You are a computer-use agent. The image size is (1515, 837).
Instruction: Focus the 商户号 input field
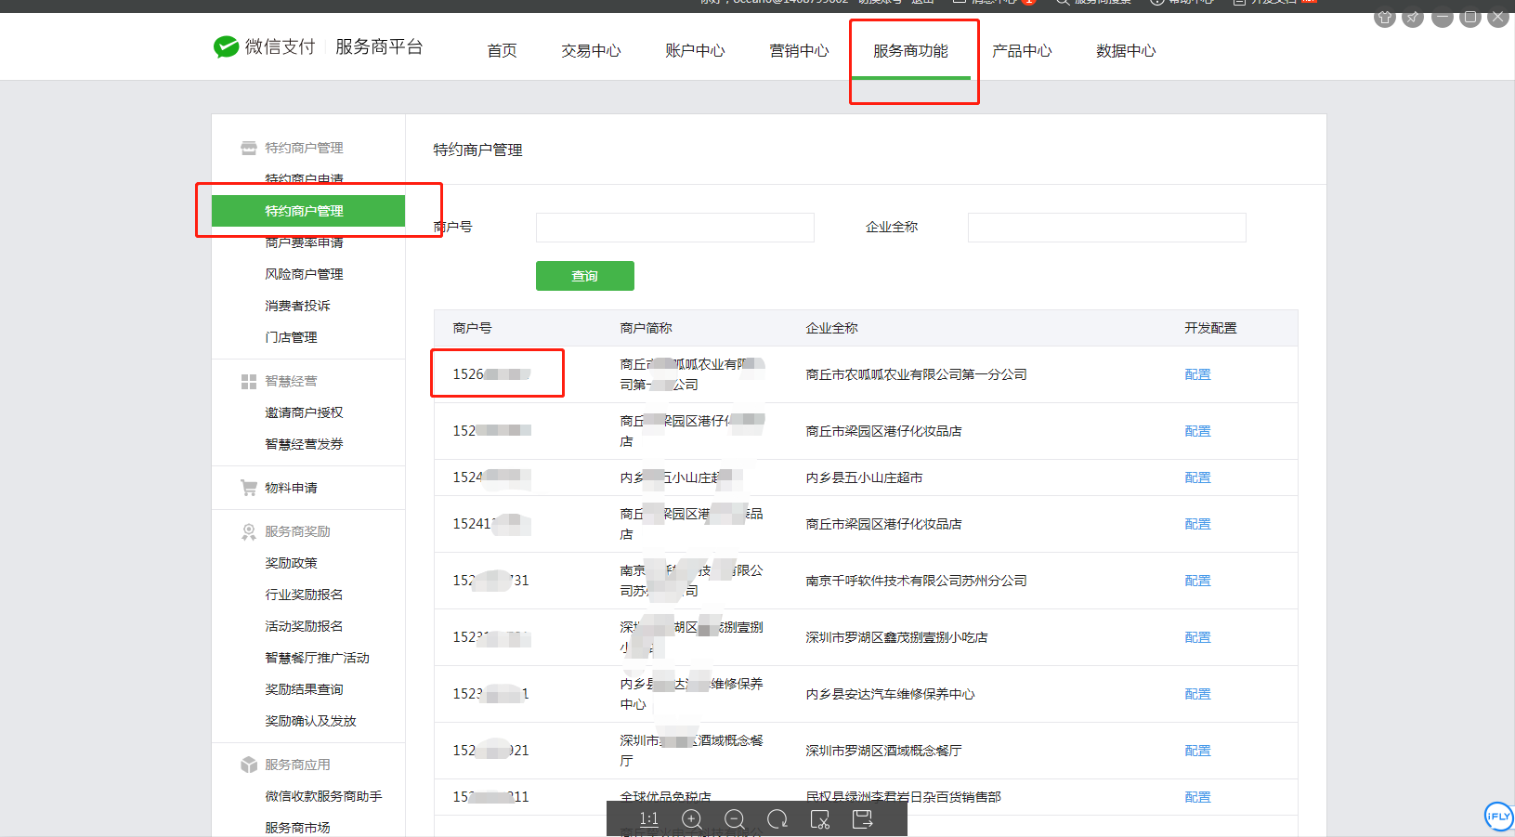point(675,228)
